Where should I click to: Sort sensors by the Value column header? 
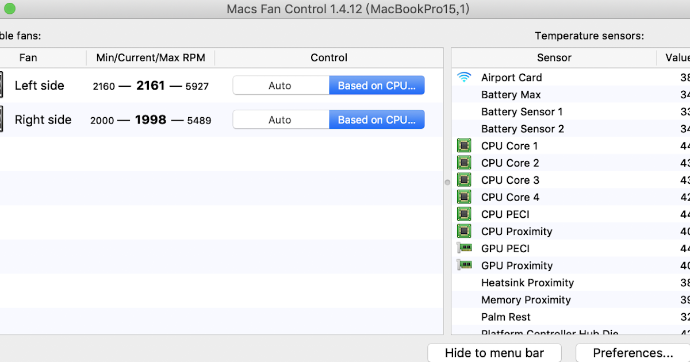pos(677,57)
